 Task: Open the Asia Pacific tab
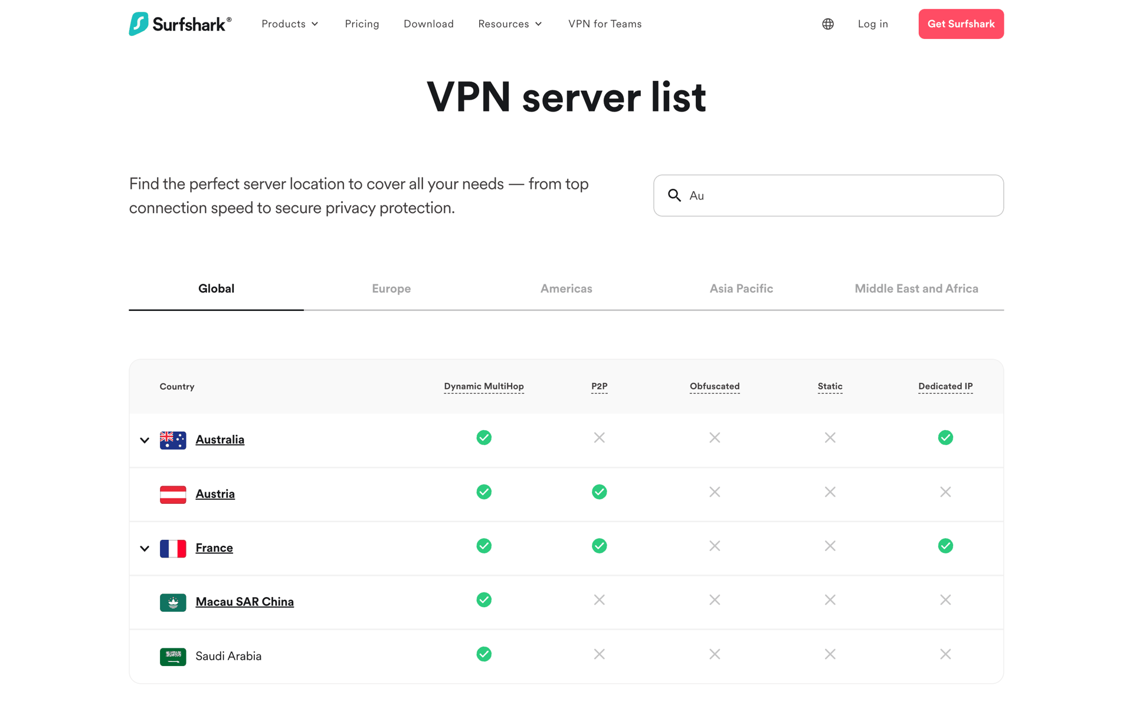[741, 289]
